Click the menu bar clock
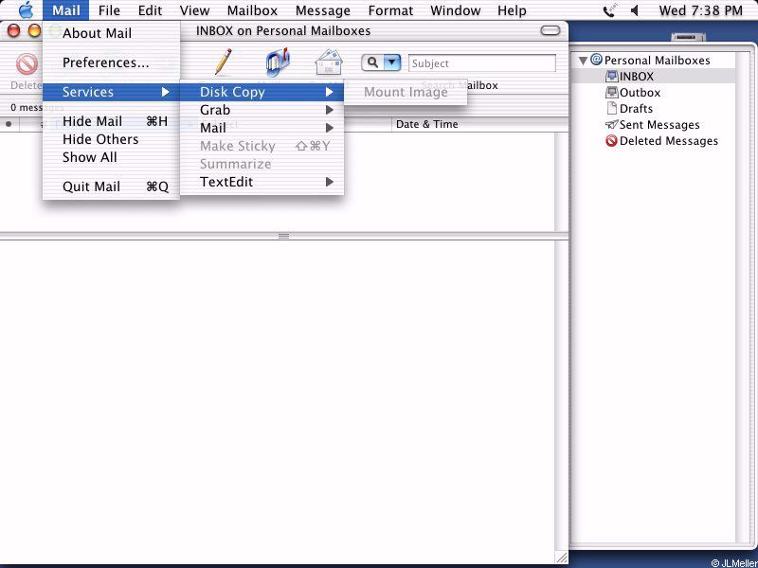This screenshot has width=758, height=568. [x=700, y=10]
